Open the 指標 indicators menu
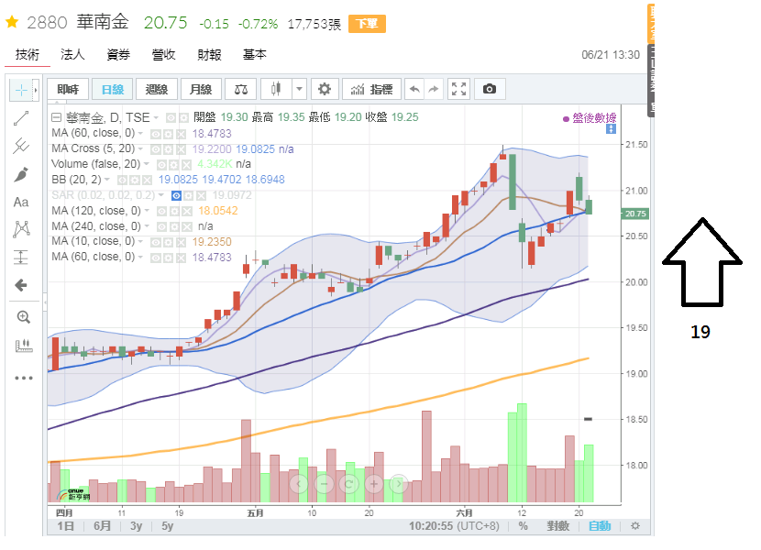 [x=371, y=89]
